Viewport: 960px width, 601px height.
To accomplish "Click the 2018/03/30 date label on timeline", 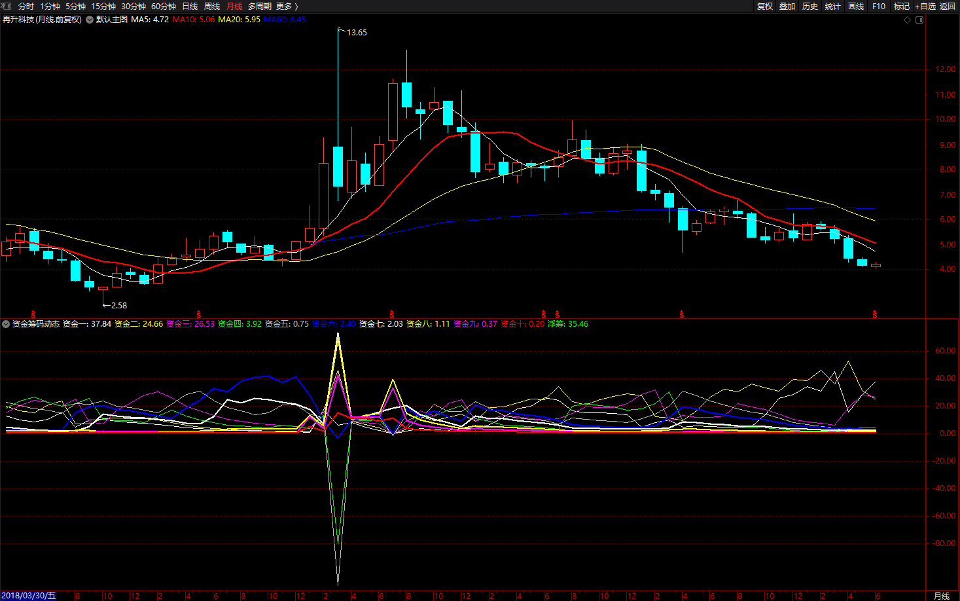I will point(29,596).
